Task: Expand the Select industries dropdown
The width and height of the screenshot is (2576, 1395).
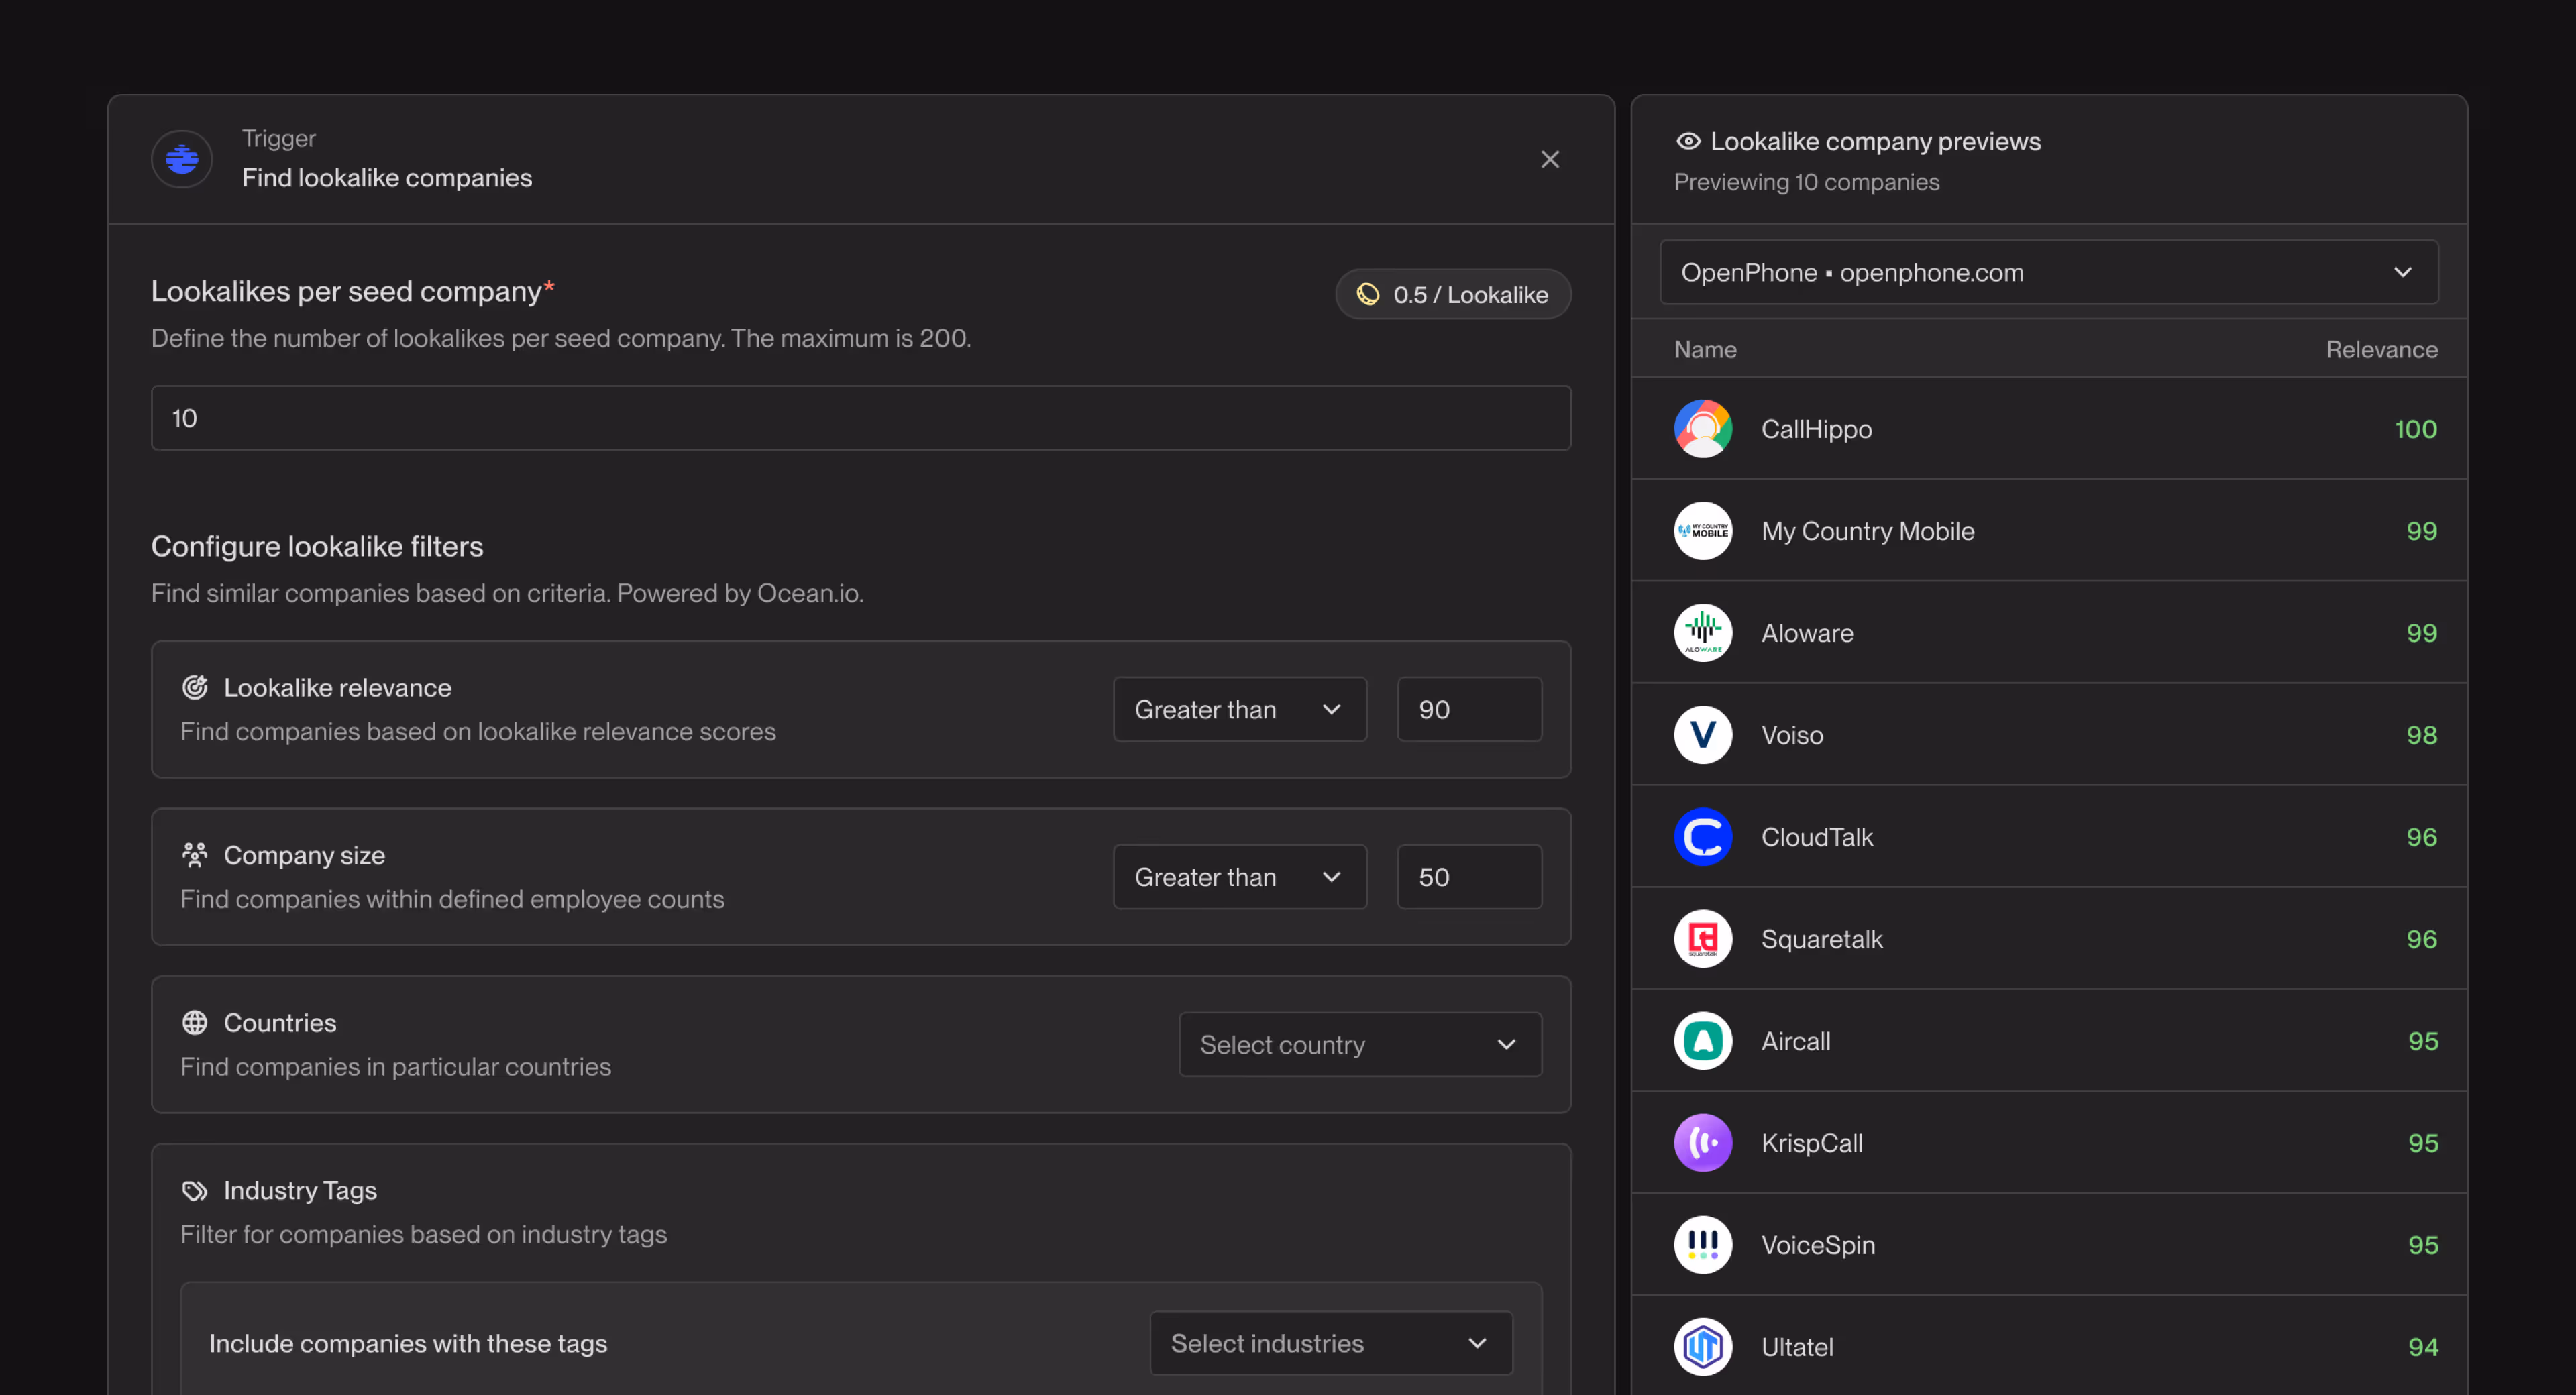Action: click(1330, 1343)
